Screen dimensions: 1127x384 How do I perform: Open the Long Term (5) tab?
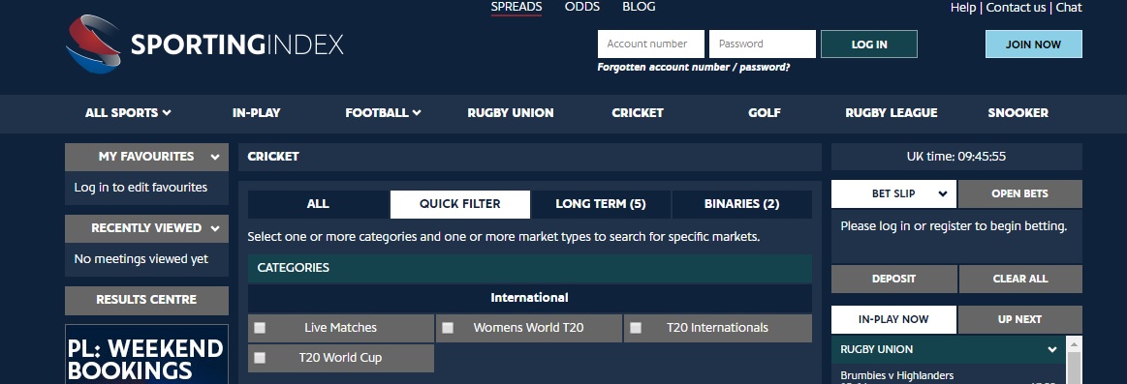(x=601, y=204)
